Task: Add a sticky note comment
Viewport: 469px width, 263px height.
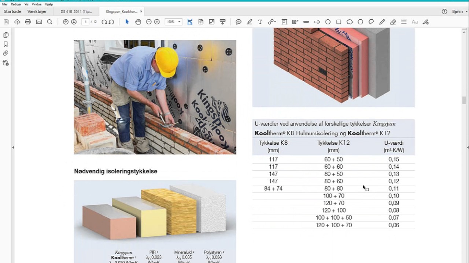Action: pos(239,22)
